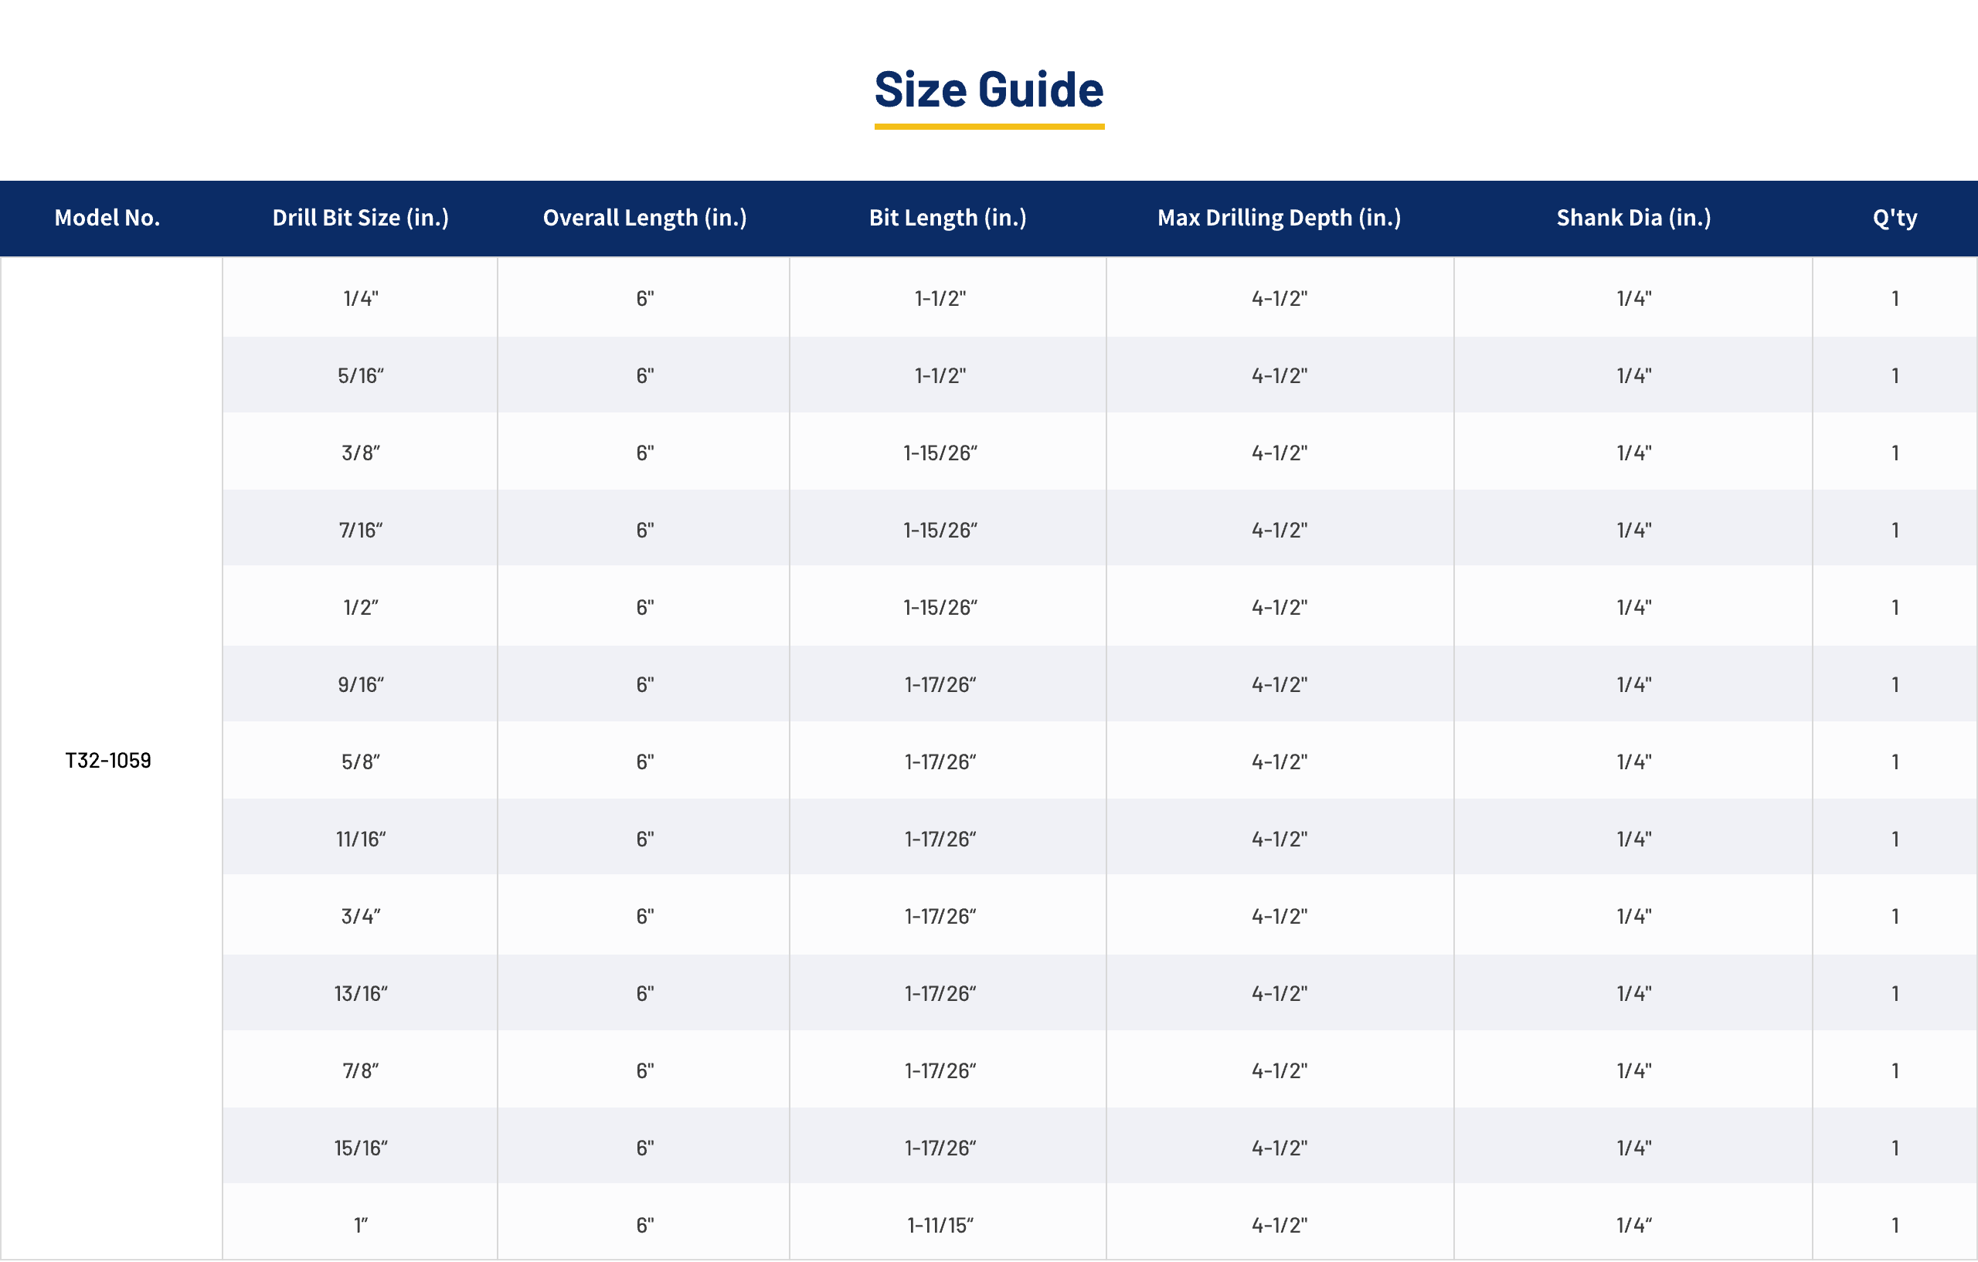Click the Shank Dia (in.) header

coord(1633,218)
